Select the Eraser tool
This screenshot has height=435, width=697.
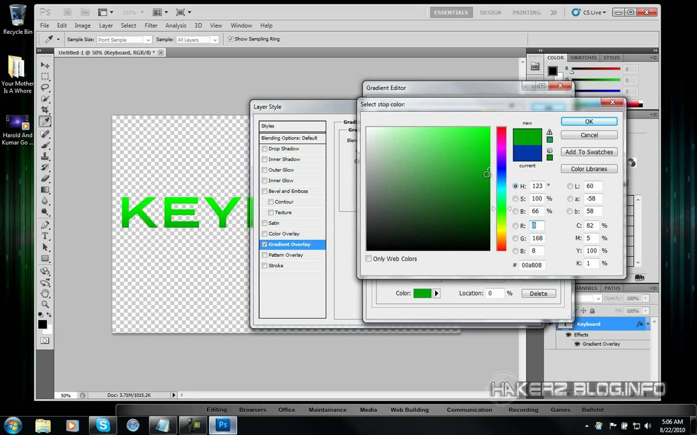[x=45, y=178]
